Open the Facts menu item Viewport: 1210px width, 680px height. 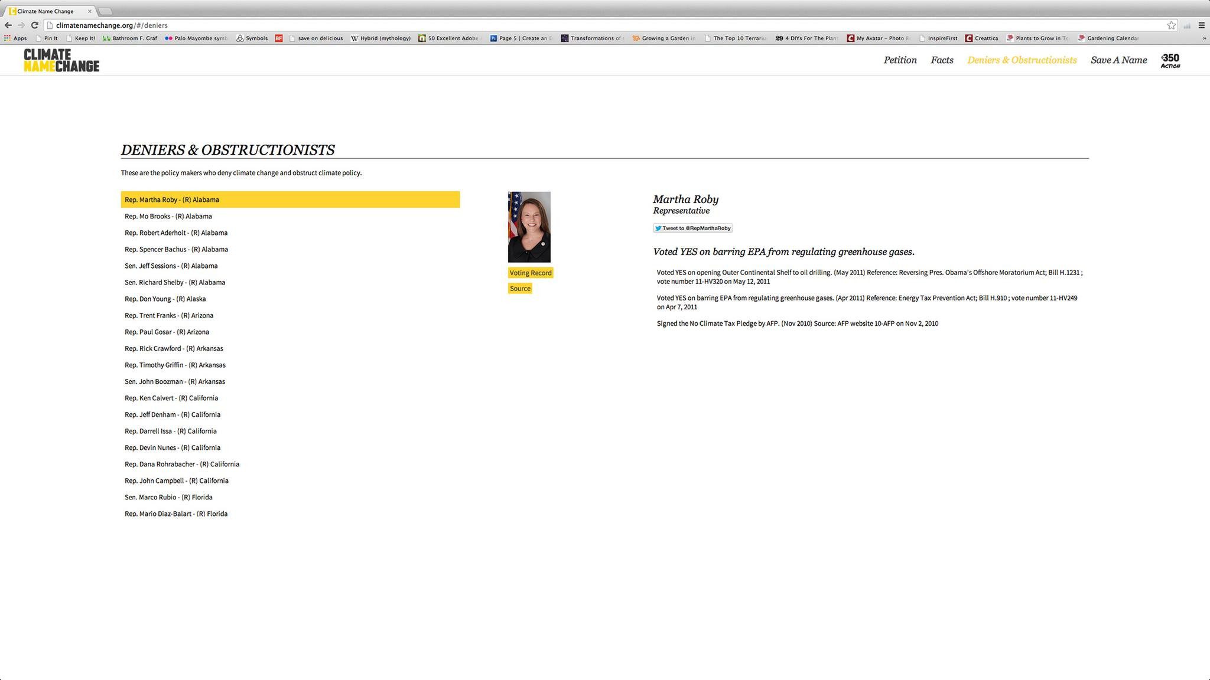point(942,60)
